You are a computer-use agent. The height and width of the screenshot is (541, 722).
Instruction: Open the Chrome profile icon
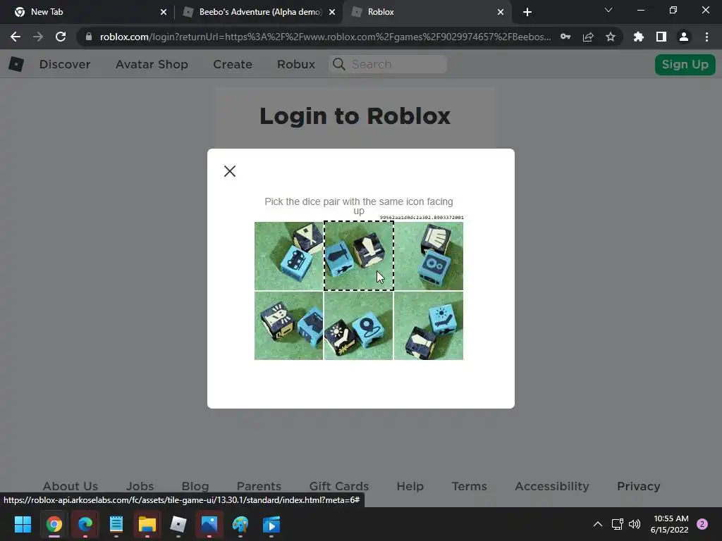684,37
